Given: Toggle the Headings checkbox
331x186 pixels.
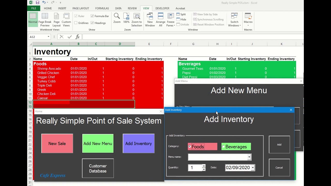Looking at the screenshot, I should pyautogui.click(x=92, y=23).
